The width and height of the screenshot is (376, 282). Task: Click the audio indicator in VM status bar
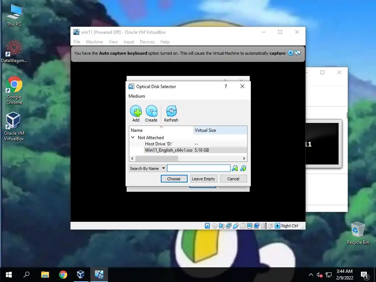[x=221, y=226]
